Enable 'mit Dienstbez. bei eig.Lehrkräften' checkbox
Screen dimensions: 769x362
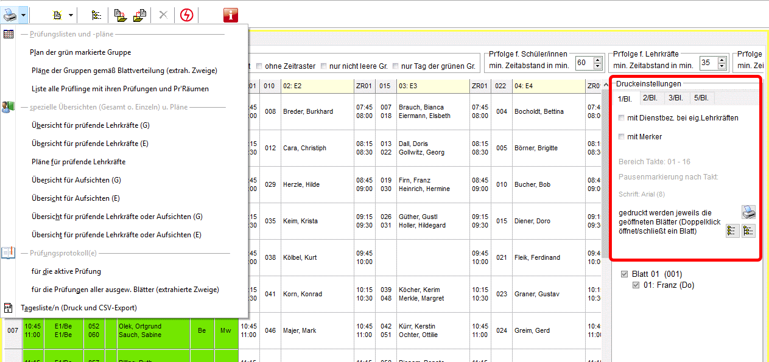[621, 118]
